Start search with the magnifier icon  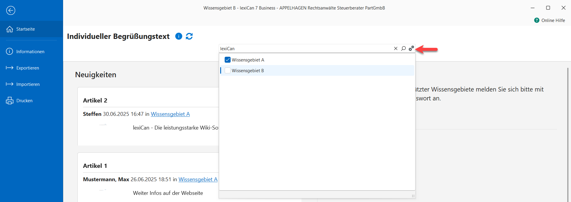[x=403, y=48]
